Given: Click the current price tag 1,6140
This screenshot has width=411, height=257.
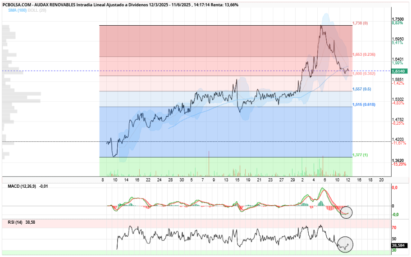Looking at the screenshot, I should tap(399, 71).
